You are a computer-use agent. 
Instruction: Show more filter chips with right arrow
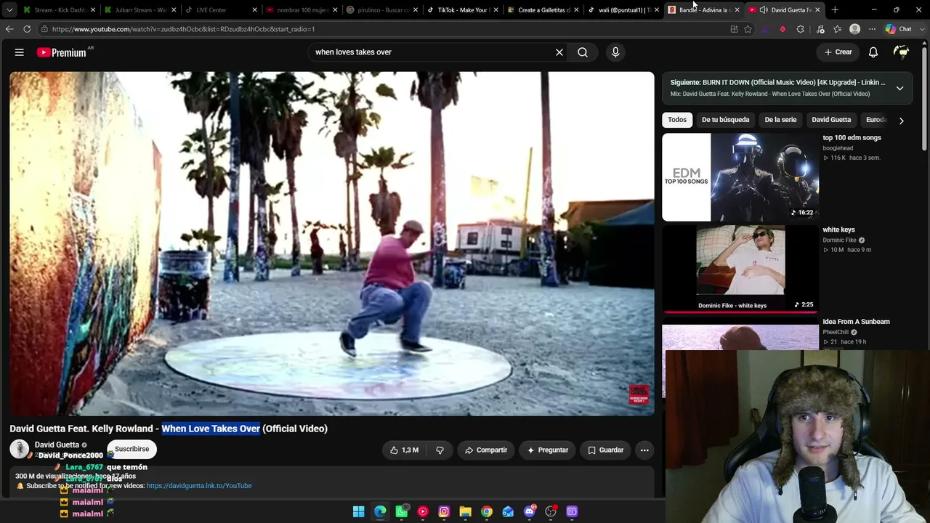click(902, 121)
